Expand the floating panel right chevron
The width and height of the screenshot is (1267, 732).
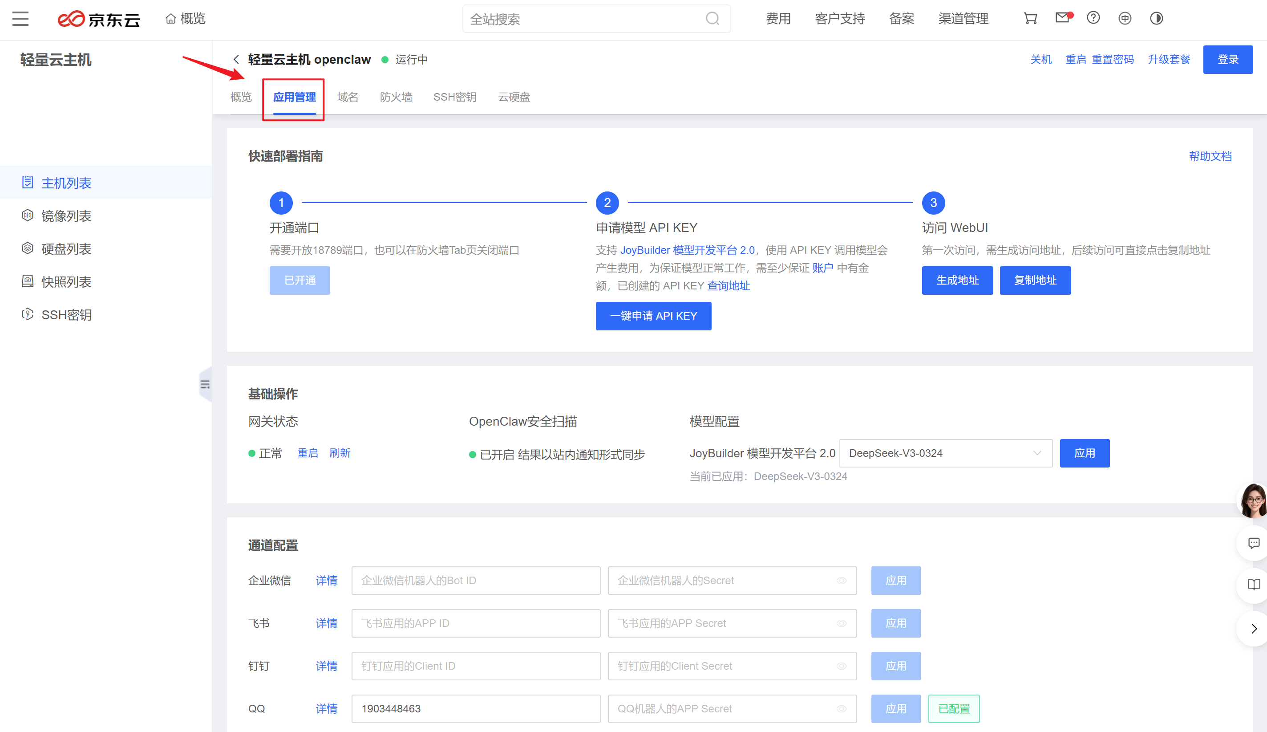click(1254, 629)
